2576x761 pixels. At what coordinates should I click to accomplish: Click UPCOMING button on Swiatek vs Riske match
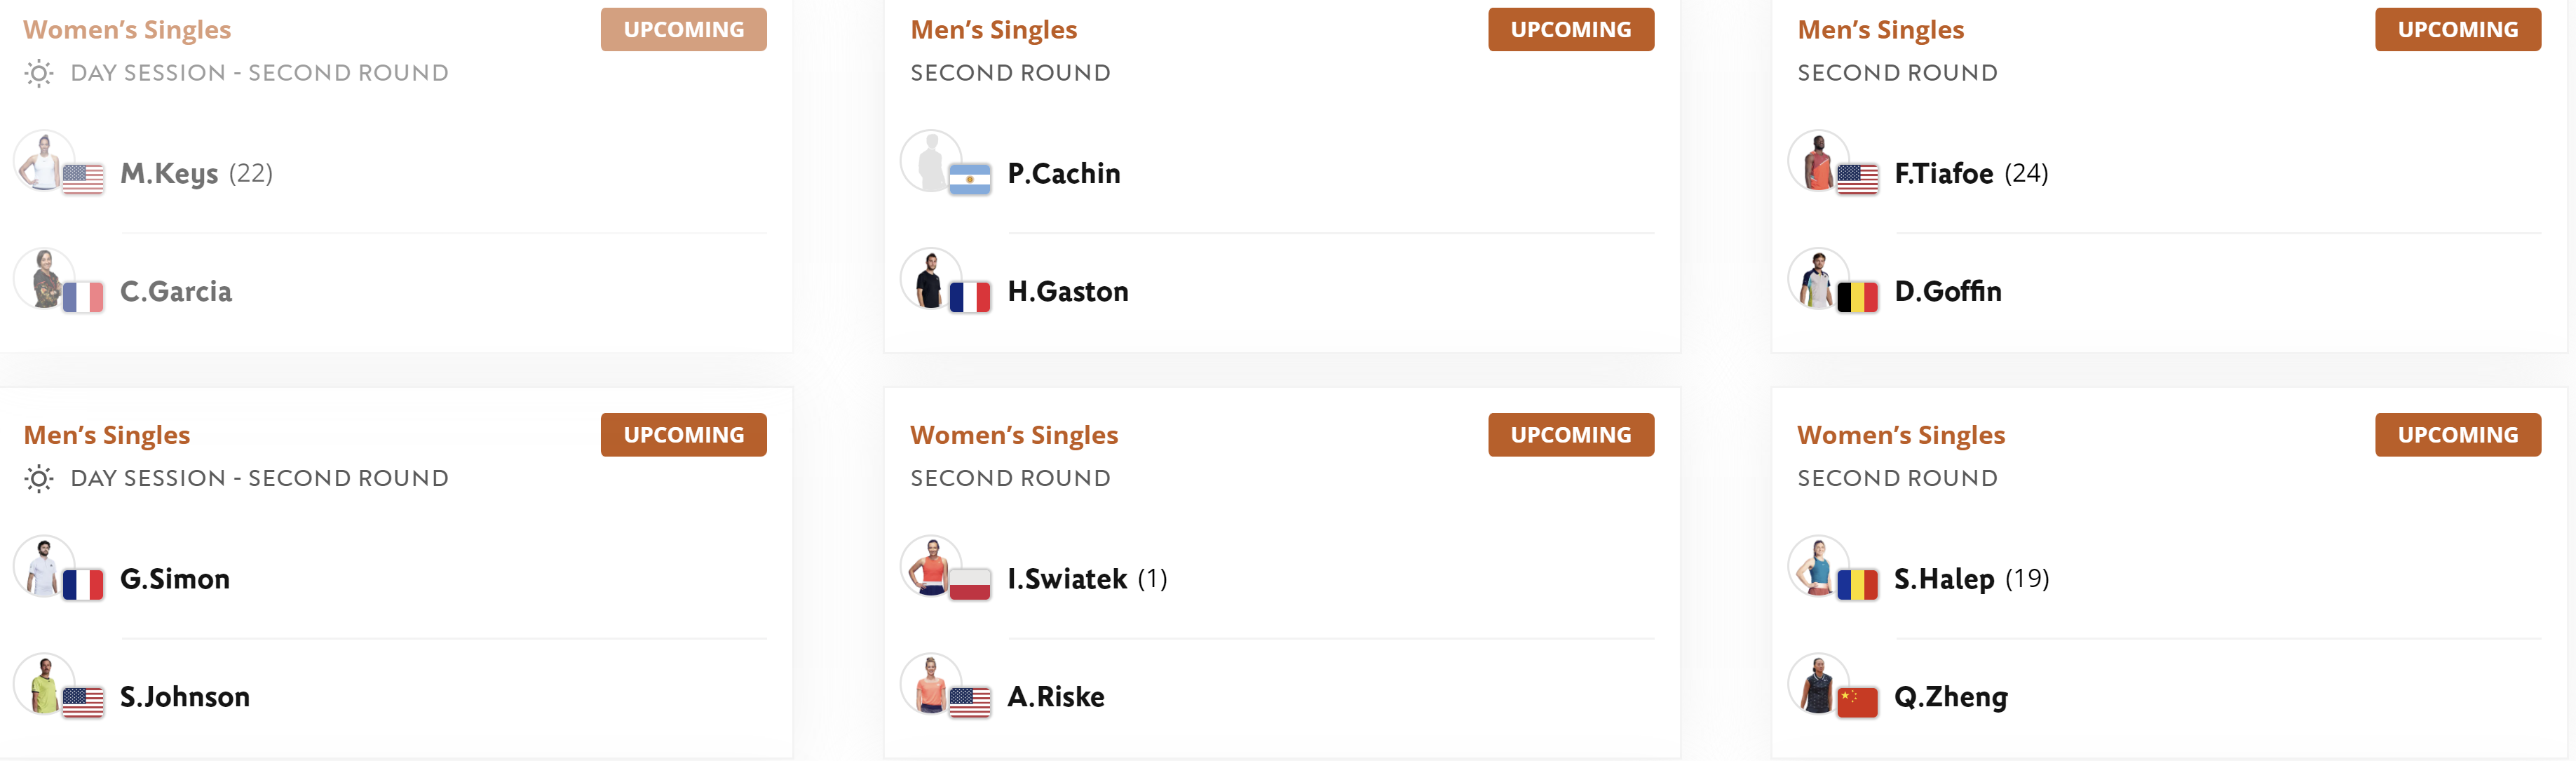1571,435
